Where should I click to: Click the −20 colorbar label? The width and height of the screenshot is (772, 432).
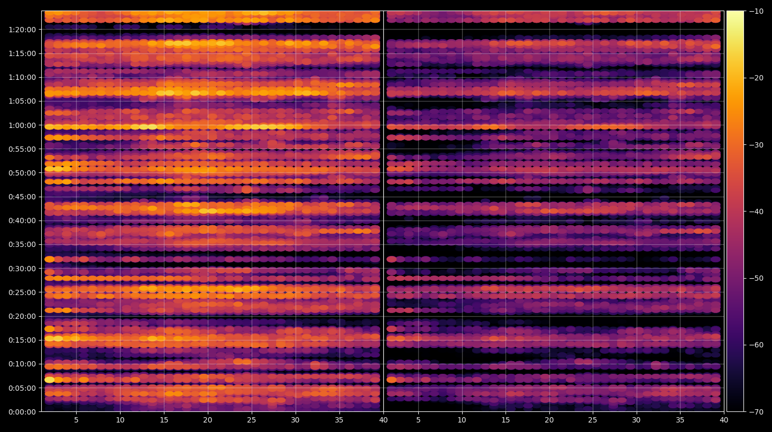pyautogui.click(x=756, y=78)
